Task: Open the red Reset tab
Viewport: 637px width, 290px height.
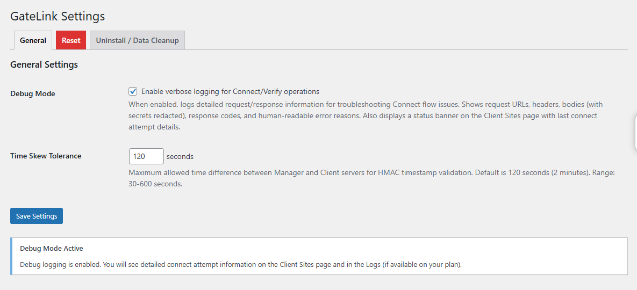Action: point(71,40)
